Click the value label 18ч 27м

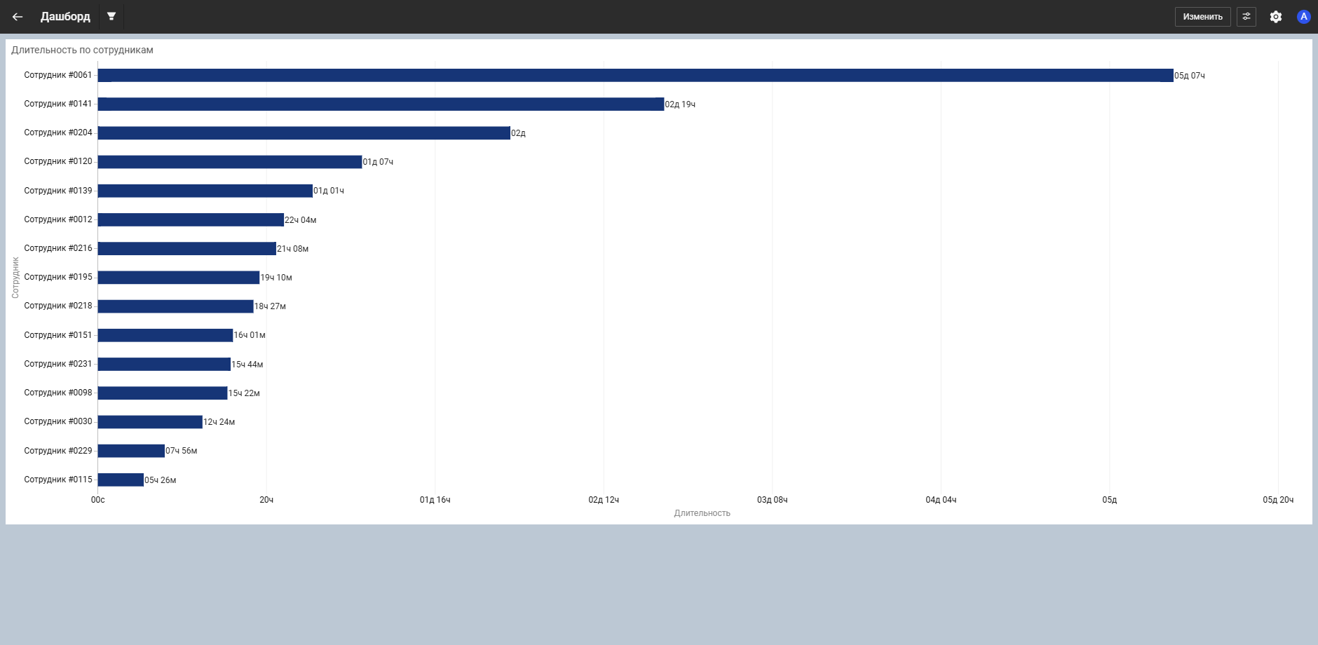click(270, 306)
